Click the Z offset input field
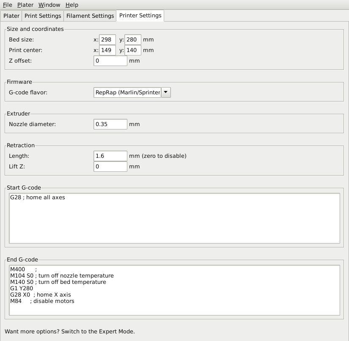The height and width of the screenshot is (341, 349). (110, 61)
